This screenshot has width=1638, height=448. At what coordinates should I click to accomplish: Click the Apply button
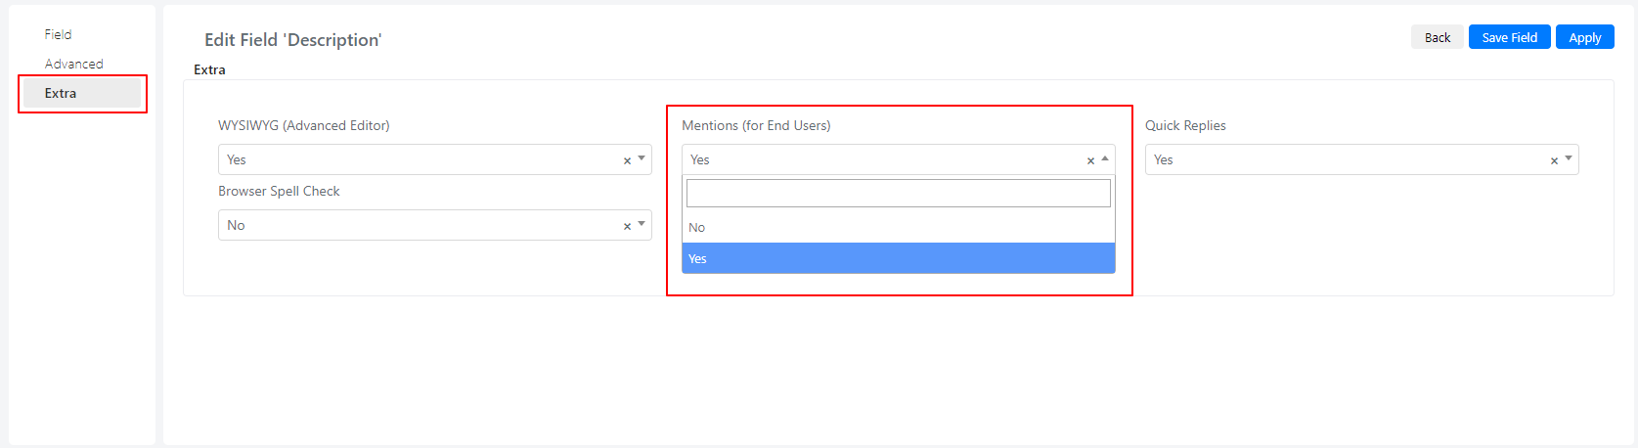[1584, 37]
